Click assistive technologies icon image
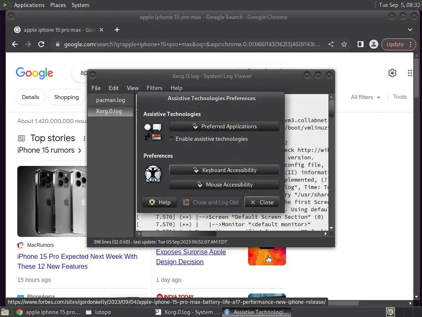This screenshot has height=317, width=422. [152, 132]
